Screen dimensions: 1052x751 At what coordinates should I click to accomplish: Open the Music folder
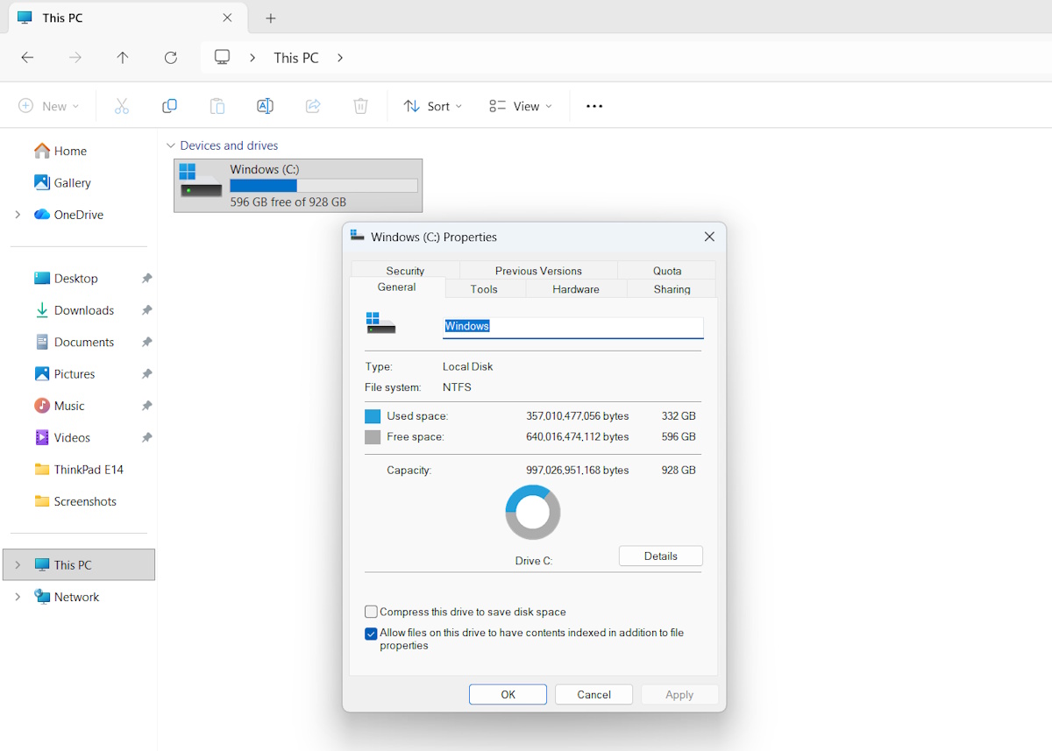point(59,406)
